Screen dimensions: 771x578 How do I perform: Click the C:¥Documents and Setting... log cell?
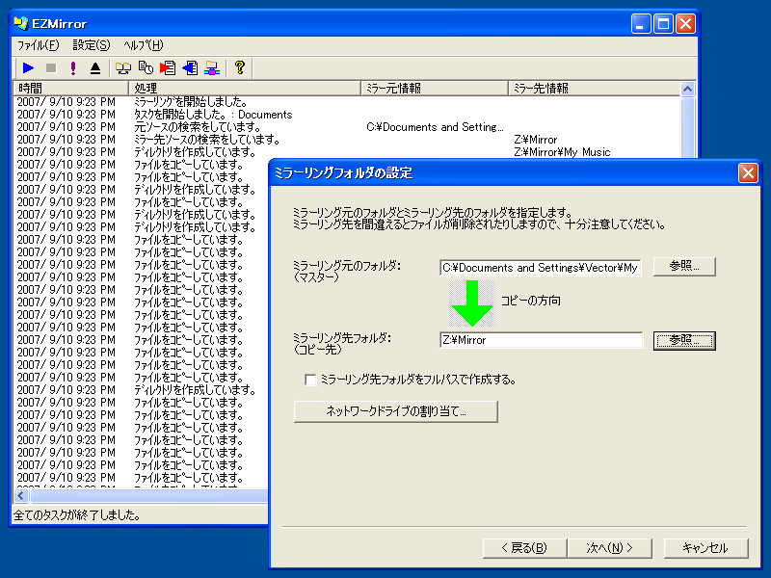coord(435,127)
